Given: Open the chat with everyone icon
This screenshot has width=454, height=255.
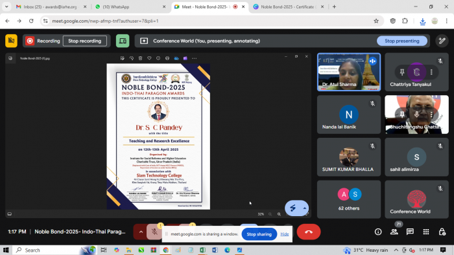Looking at the screenshot, I should tap(410, 232).
